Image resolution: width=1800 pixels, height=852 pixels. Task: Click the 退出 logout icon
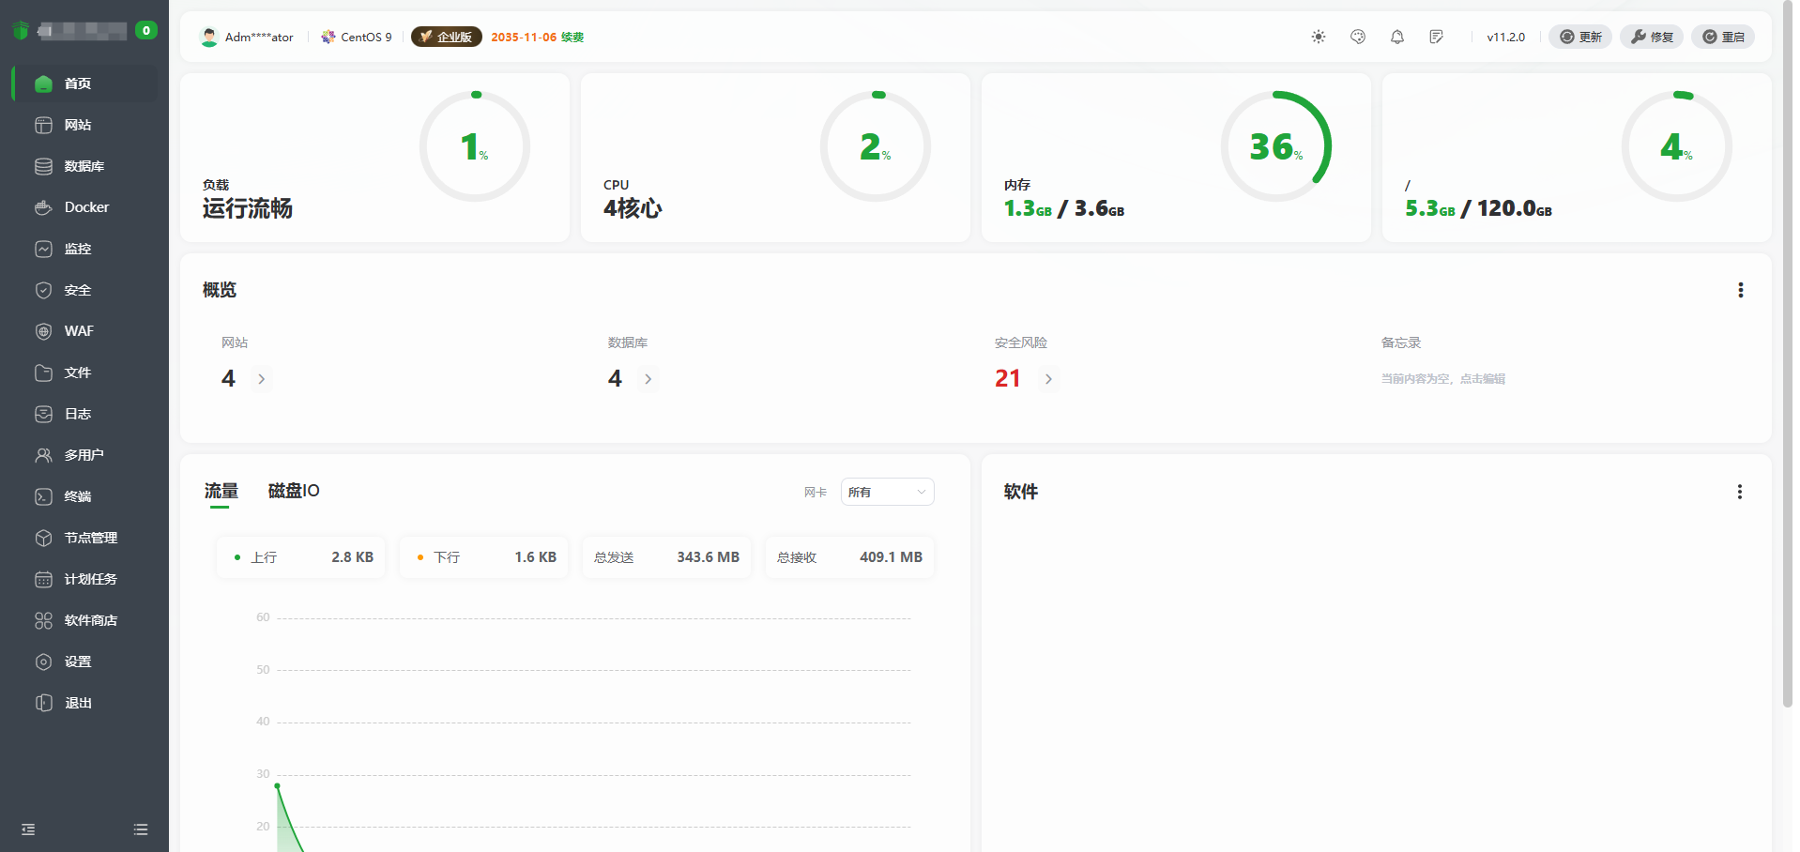point(44,703)
